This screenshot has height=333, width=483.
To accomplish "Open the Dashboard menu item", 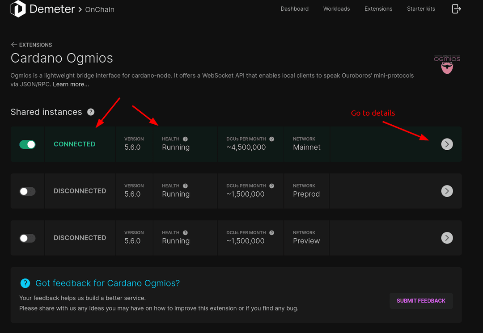I will 294,9.
